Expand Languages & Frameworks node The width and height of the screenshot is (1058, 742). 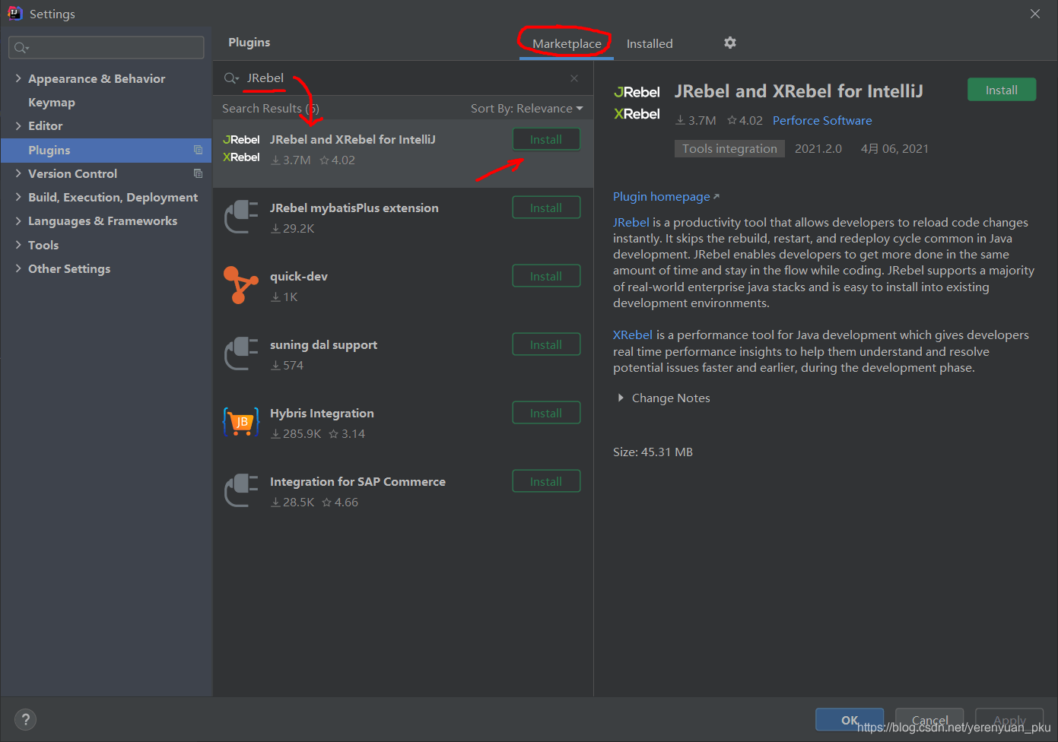tap(18, 220)
